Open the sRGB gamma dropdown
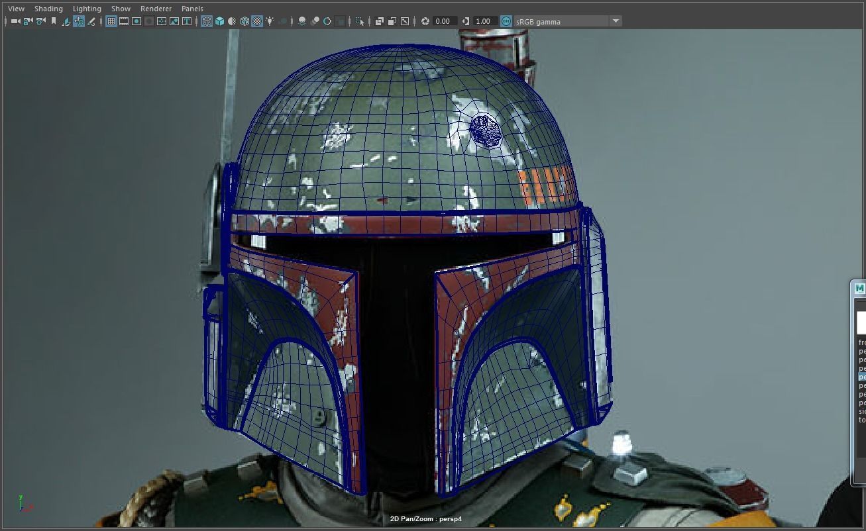 [x=568, y=21]
